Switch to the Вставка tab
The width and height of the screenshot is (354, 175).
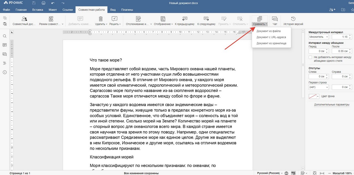(x=38, y=10)
